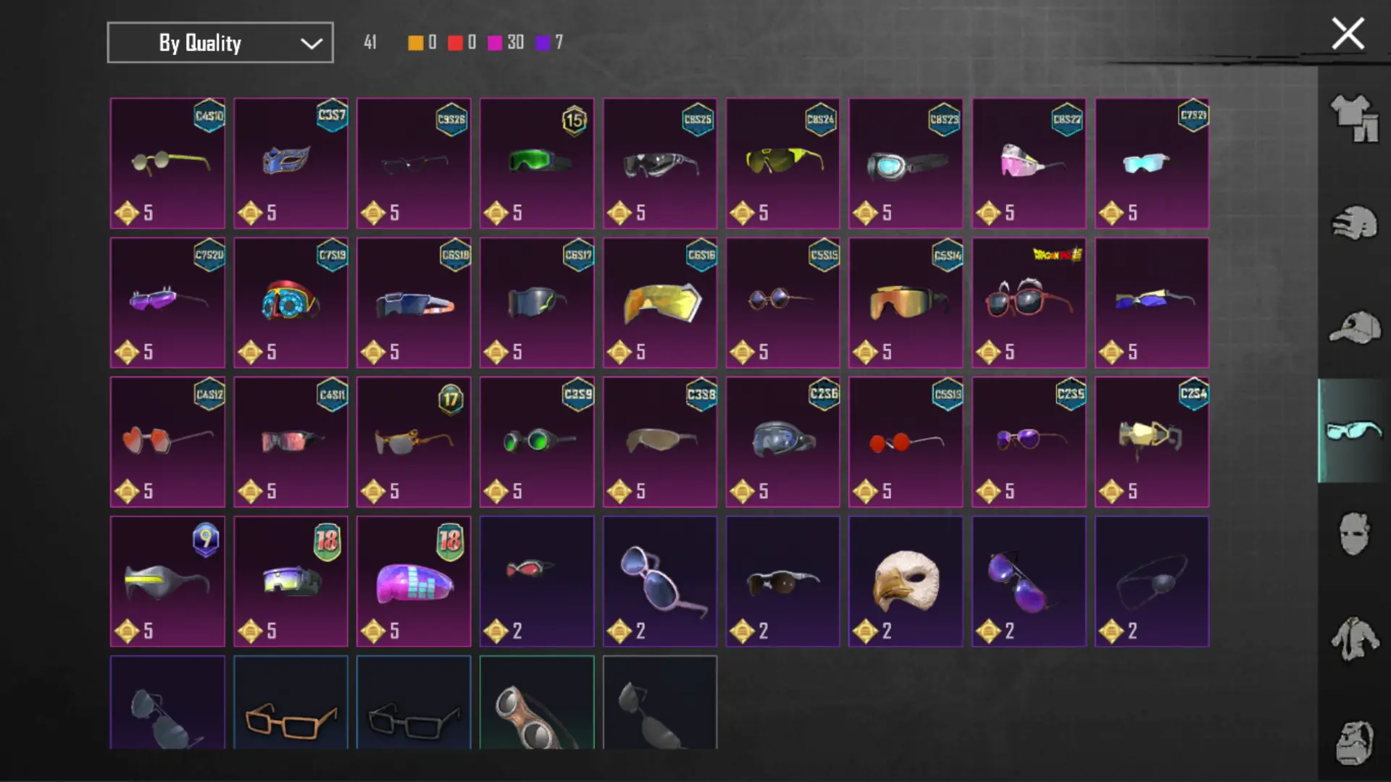Image resolution: width=1391 pixels, height=782 pixels.
Task: Select the pink equalizer visor level 18
Action: tap(414, 581)
